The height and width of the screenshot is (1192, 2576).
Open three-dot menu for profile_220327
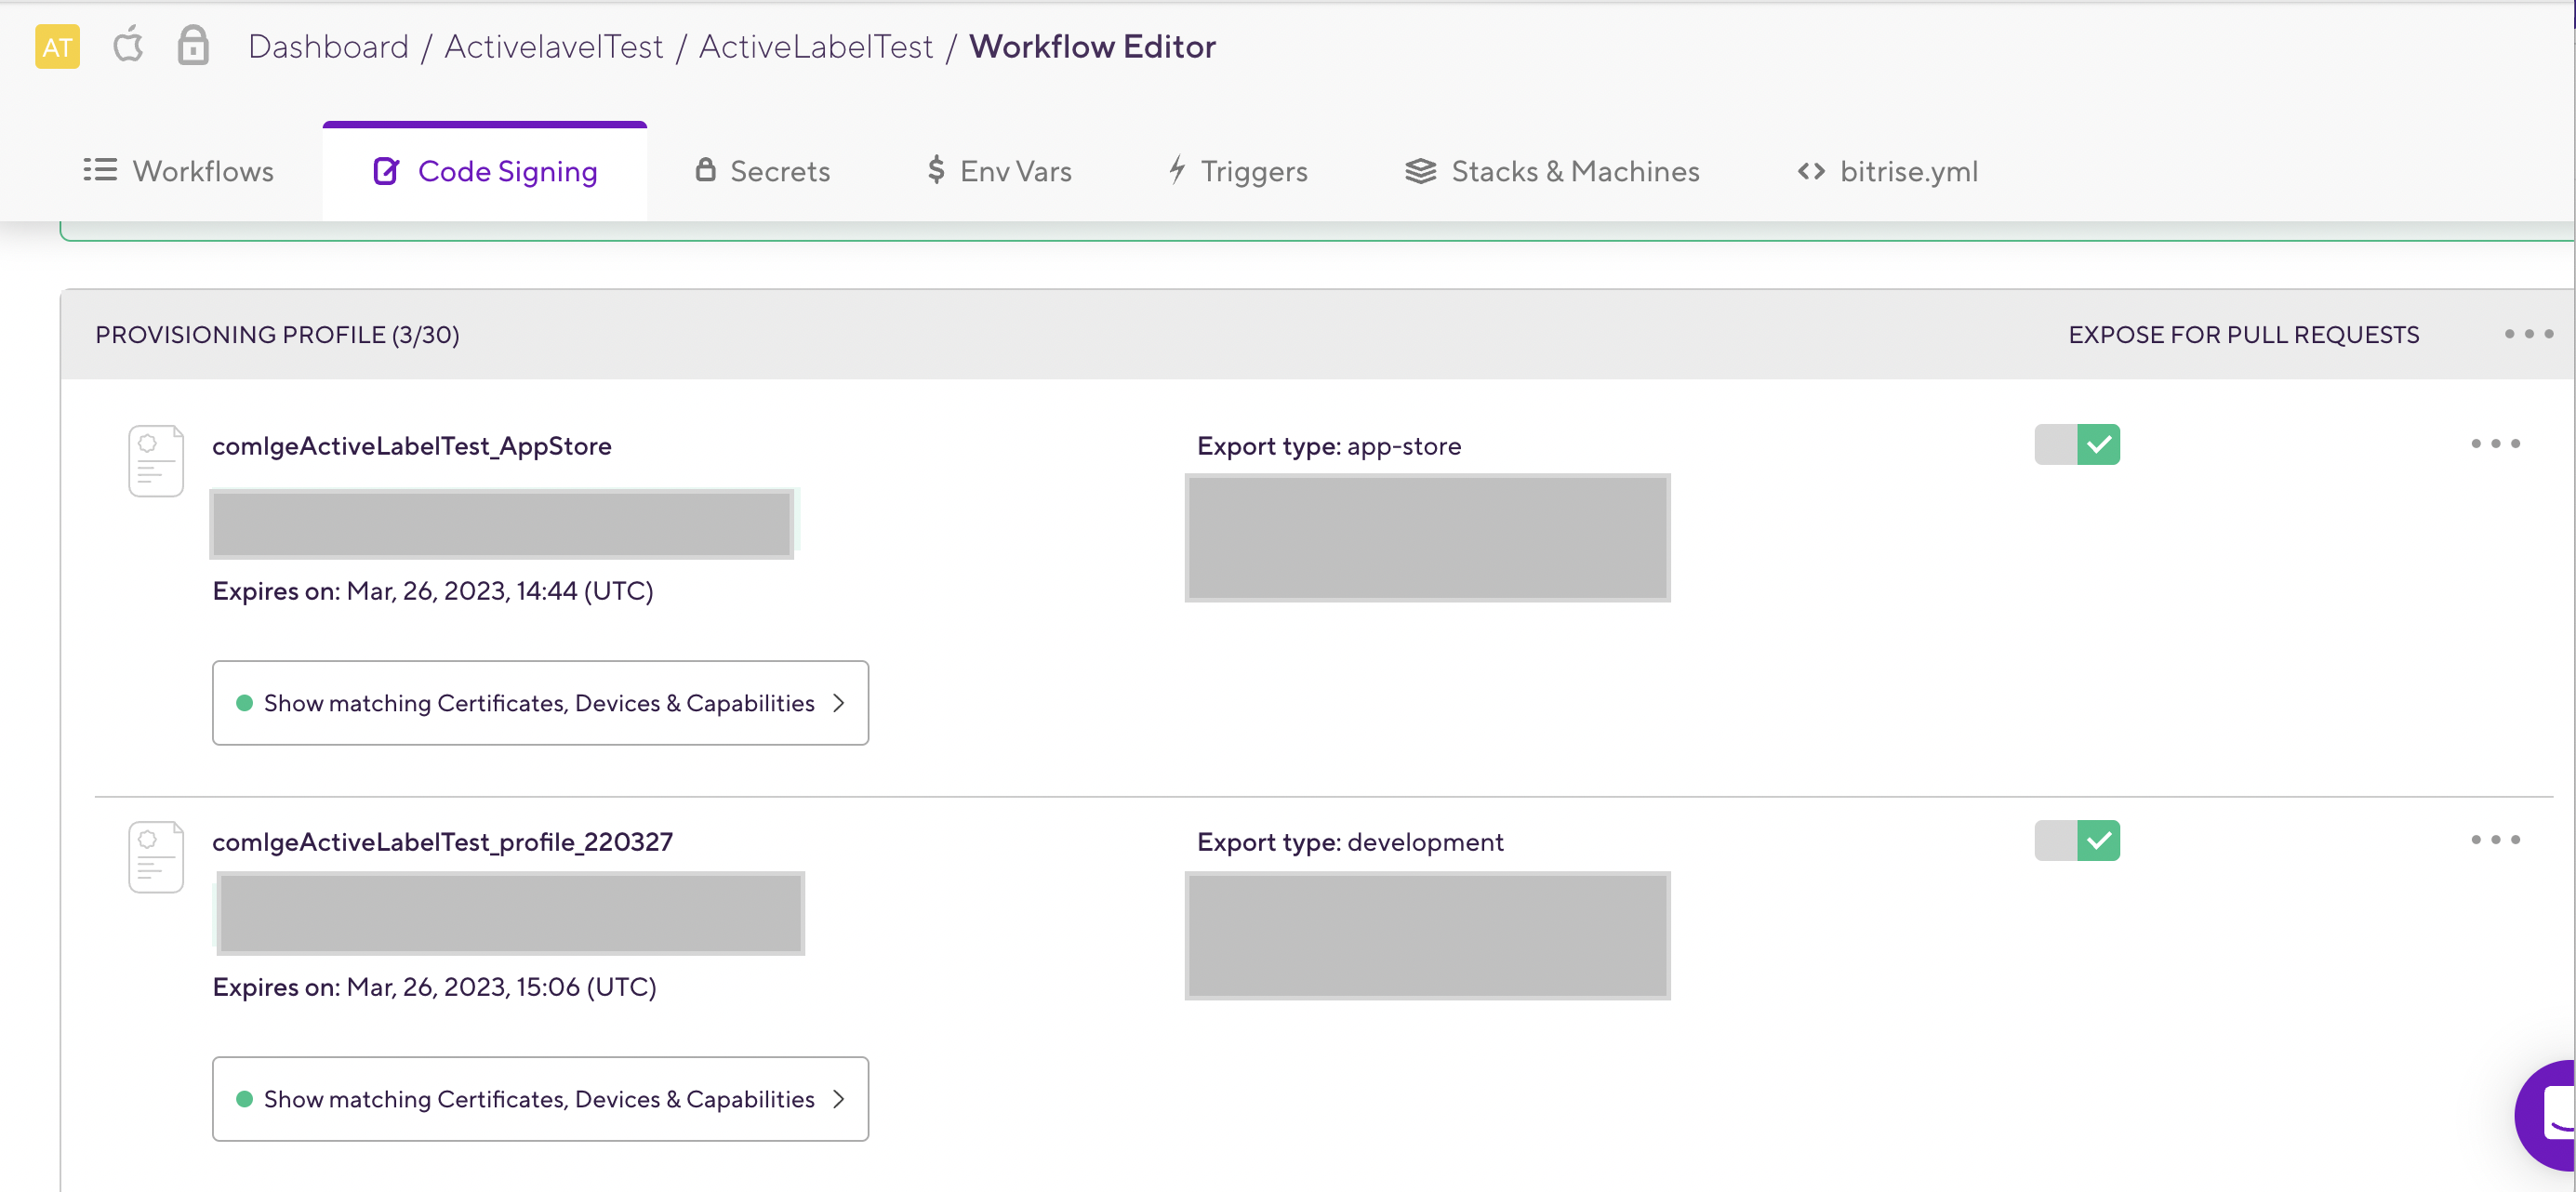click(2495, 839)
